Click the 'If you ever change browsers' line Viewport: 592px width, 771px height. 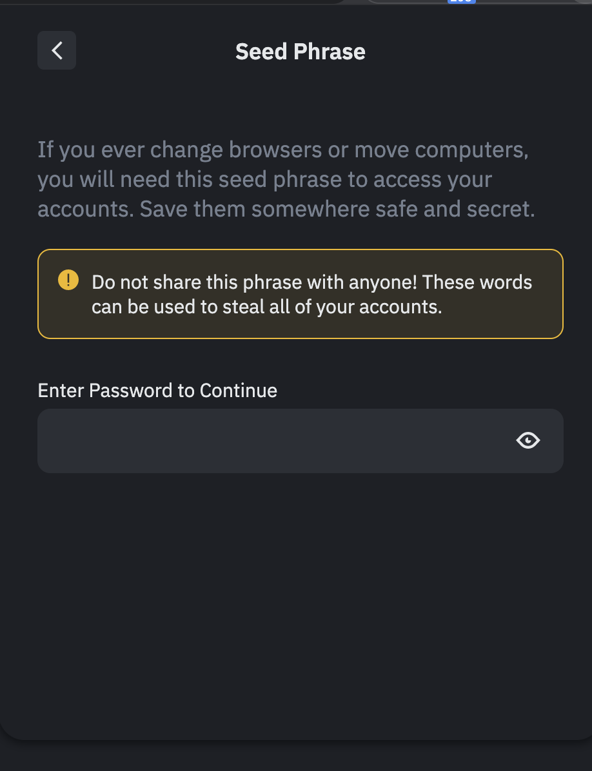[283, 150]
